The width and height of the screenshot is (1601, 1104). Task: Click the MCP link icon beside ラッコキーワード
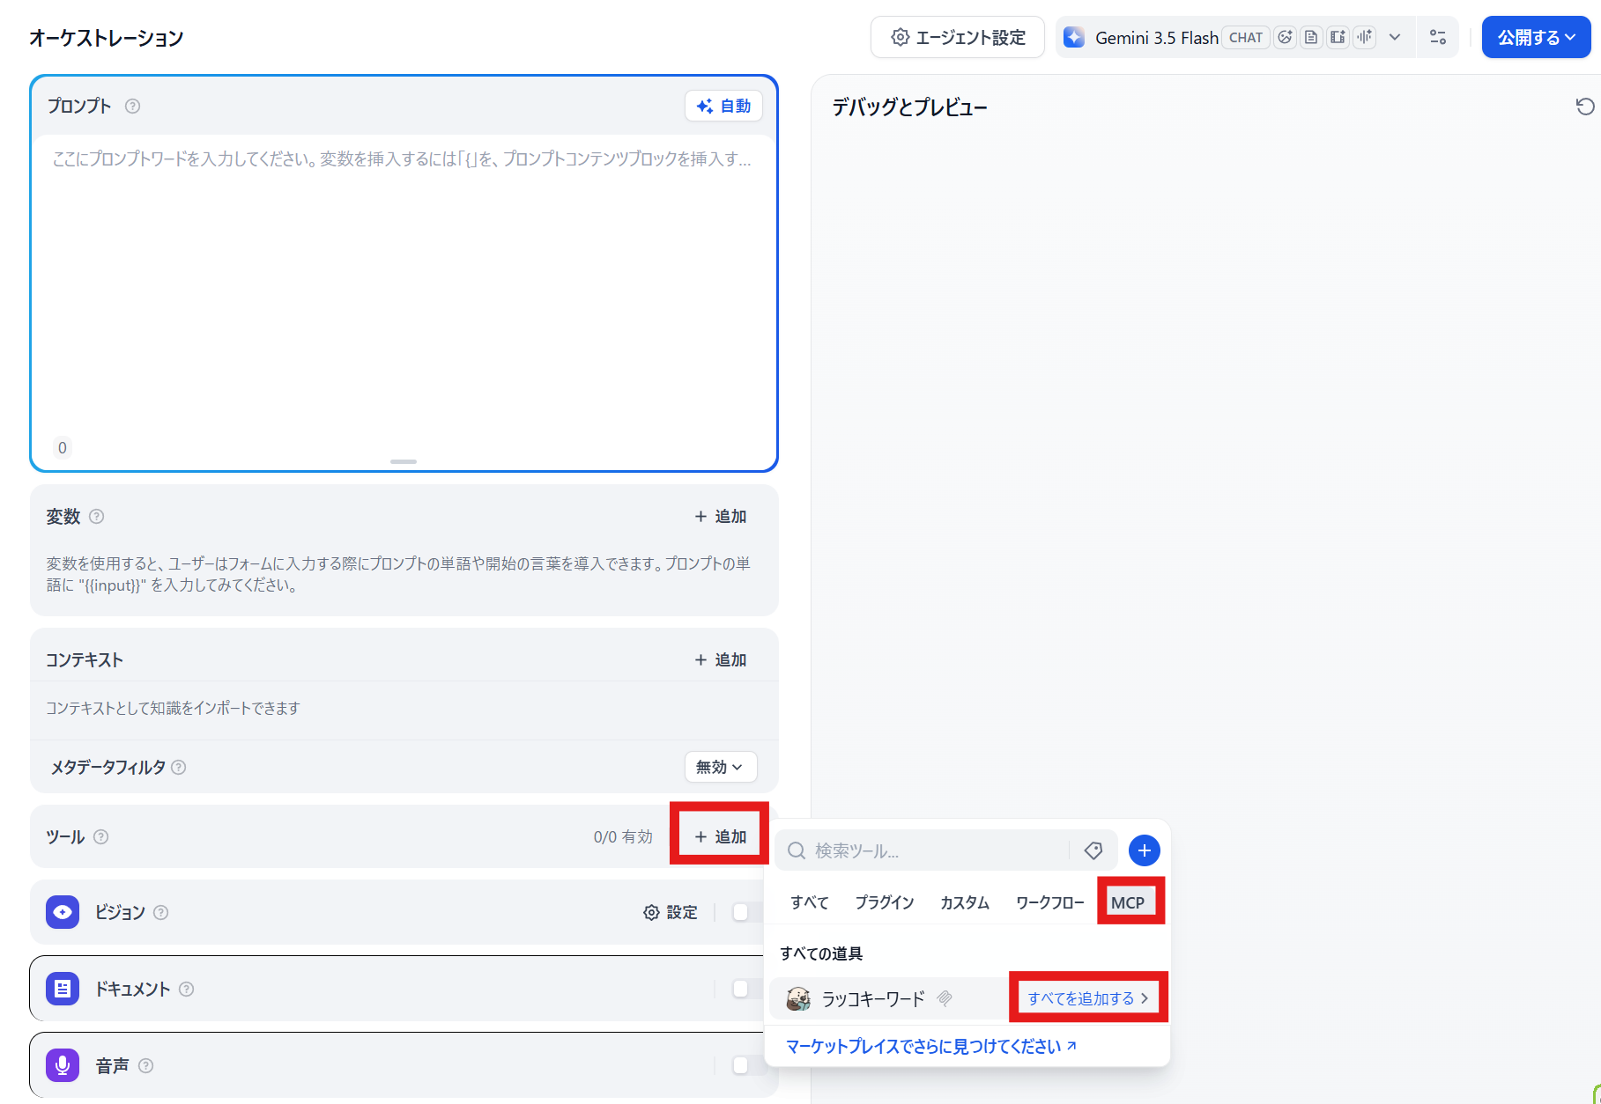(x=945, y=998)
